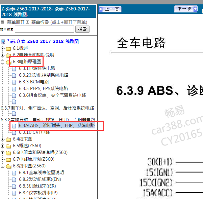Open 6.3.2发动机控制系统电路 page

pos(44,75)
